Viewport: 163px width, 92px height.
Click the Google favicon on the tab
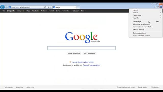pyautogui.click(x=54, y=7)
